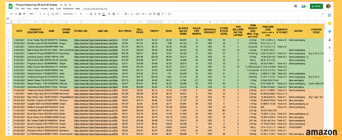
Task: Open the Borders tool
Action: [x=114, y=14]
